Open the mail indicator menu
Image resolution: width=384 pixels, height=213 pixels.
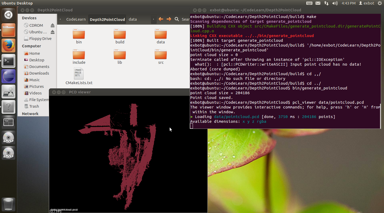[318, 3]
